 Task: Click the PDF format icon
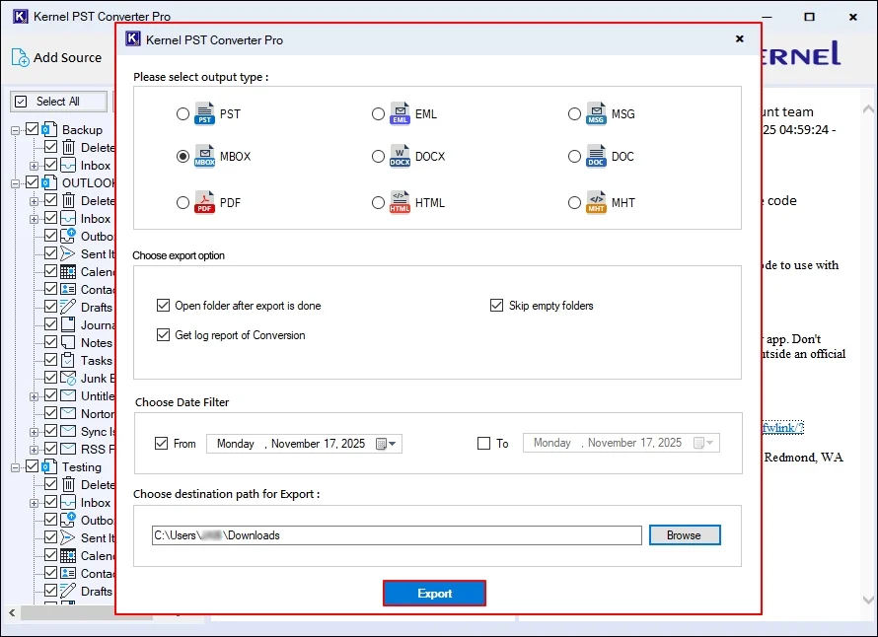tap(206, 202)
